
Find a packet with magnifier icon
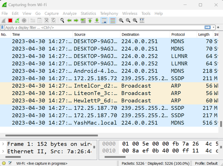(x=62, y=21)
